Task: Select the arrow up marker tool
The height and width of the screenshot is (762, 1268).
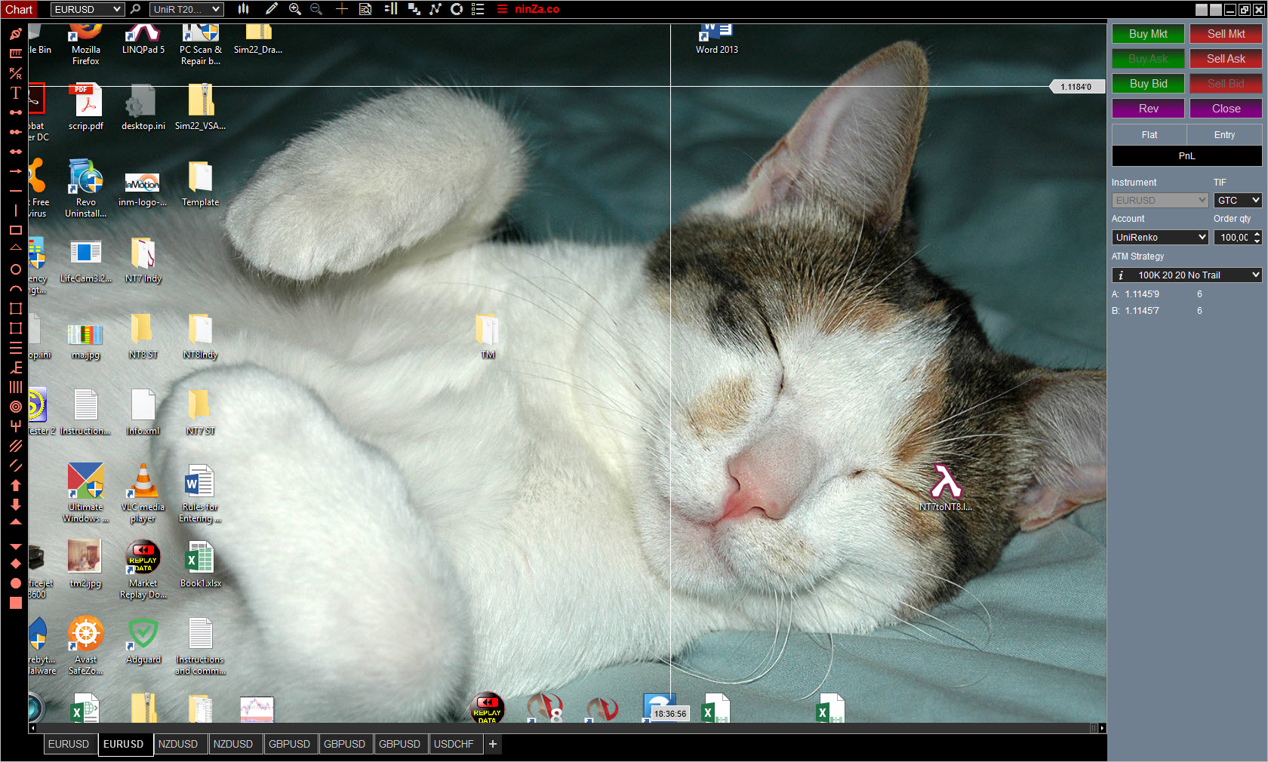Action: [15, 485]
